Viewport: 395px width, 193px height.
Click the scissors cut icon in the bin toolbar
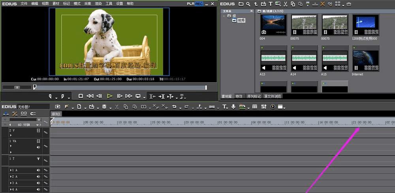[x=285, y=4]
